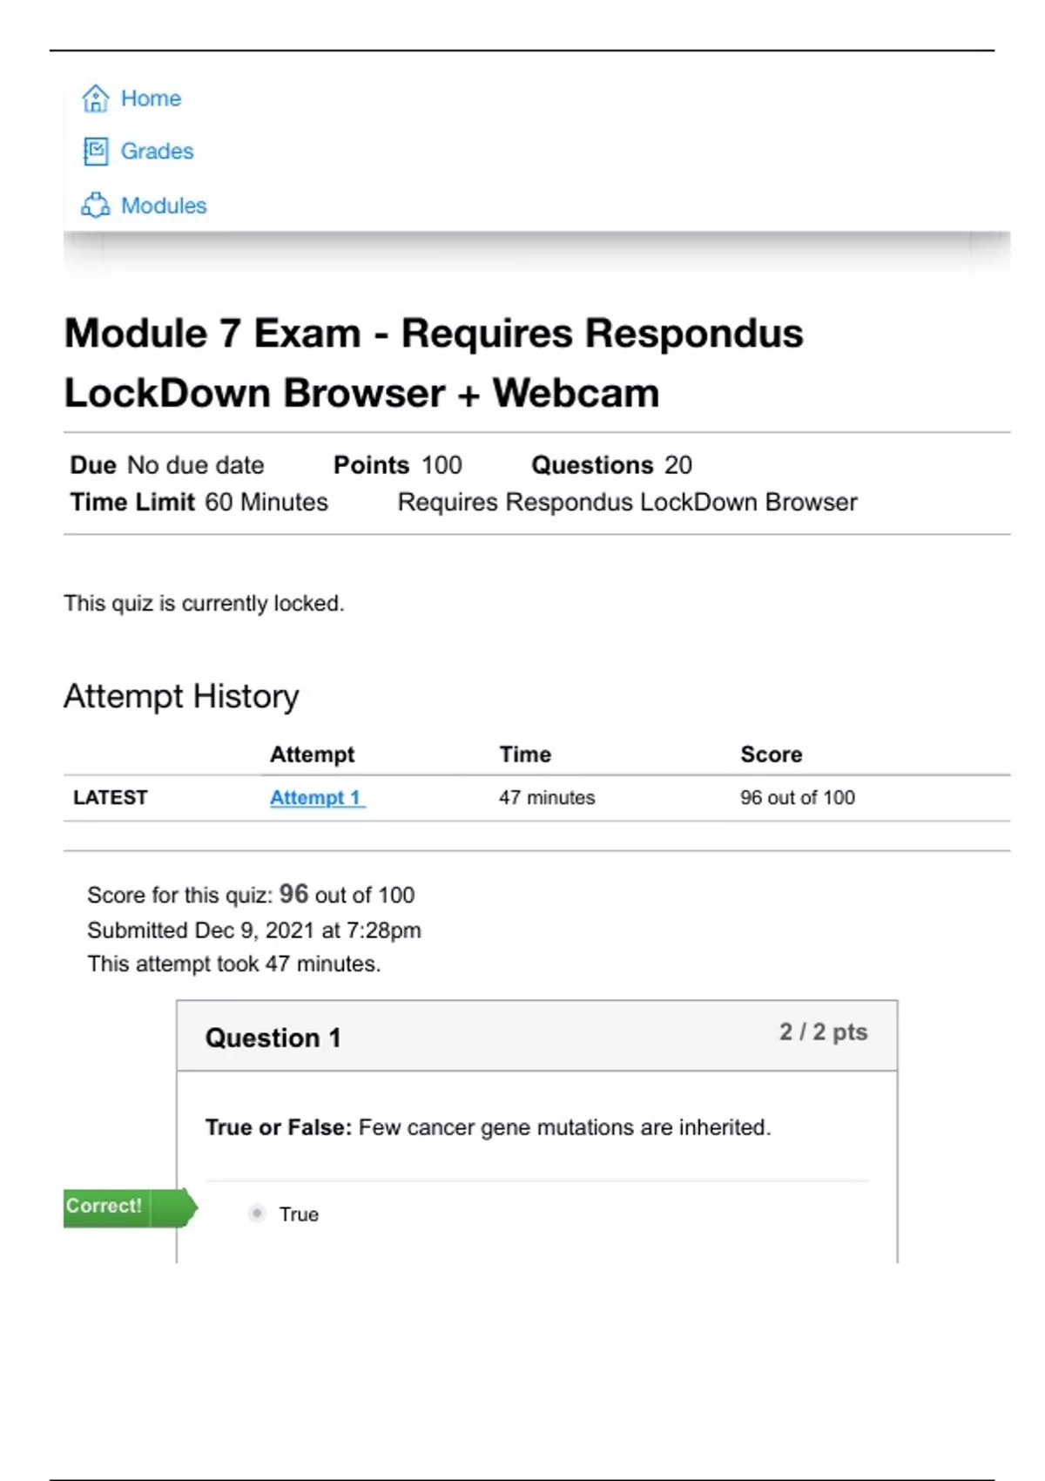This screenshot has height=1481, width=1045.
Task: Click the Question 1 header
Action: coord(273,1038)
